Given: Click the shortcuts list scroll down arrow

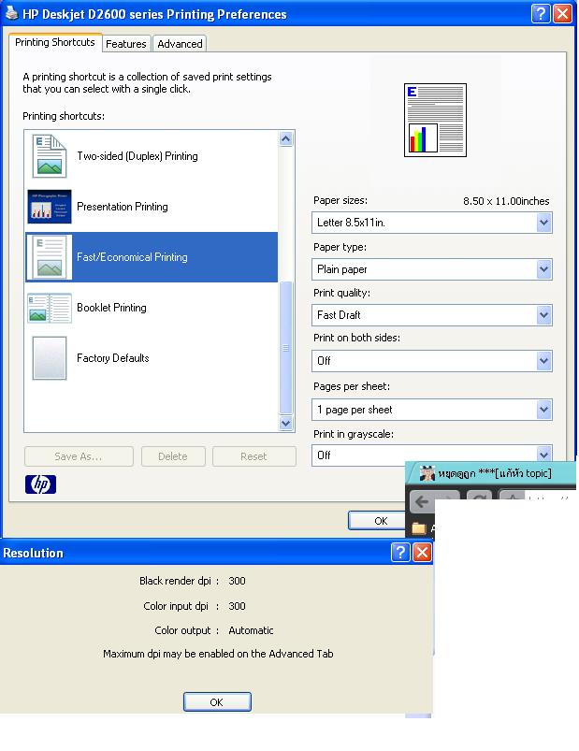Looking at the screenshot, I should 286,423.
